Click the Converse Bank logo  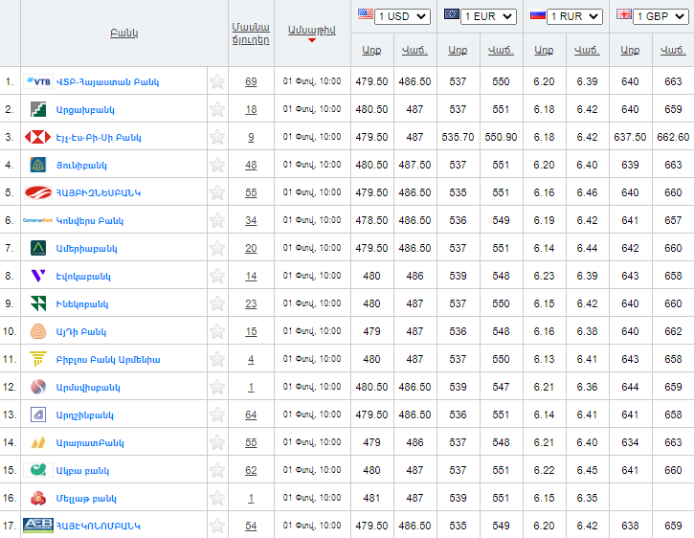click(x=37, y=220)
